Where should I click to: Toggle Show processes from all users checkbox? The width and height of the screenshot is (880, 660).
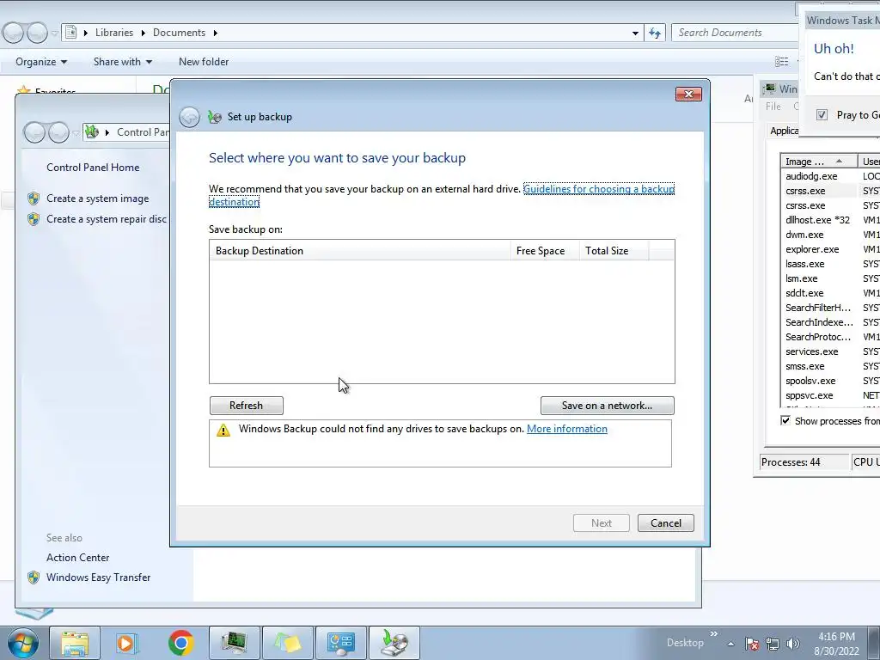coord(785,421)
